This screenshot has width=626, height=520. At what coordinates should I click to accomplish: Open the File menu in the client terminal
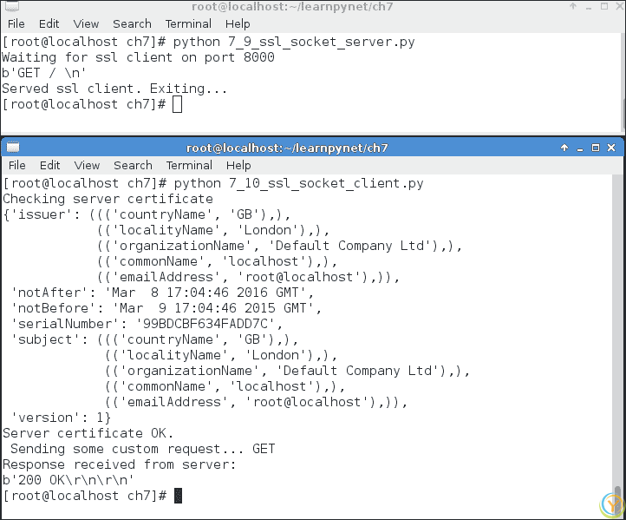(16, 165)
